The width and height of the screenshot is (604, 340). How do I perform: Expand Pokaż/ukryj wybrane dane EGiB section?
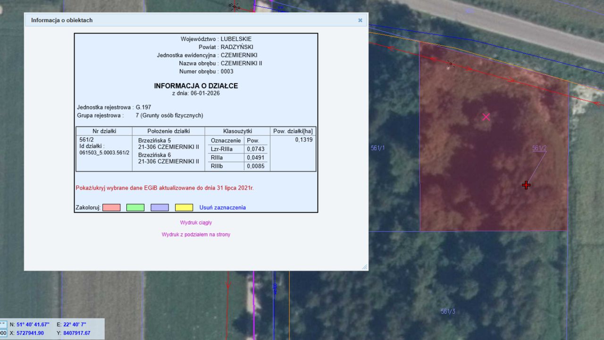click(165, 188)
